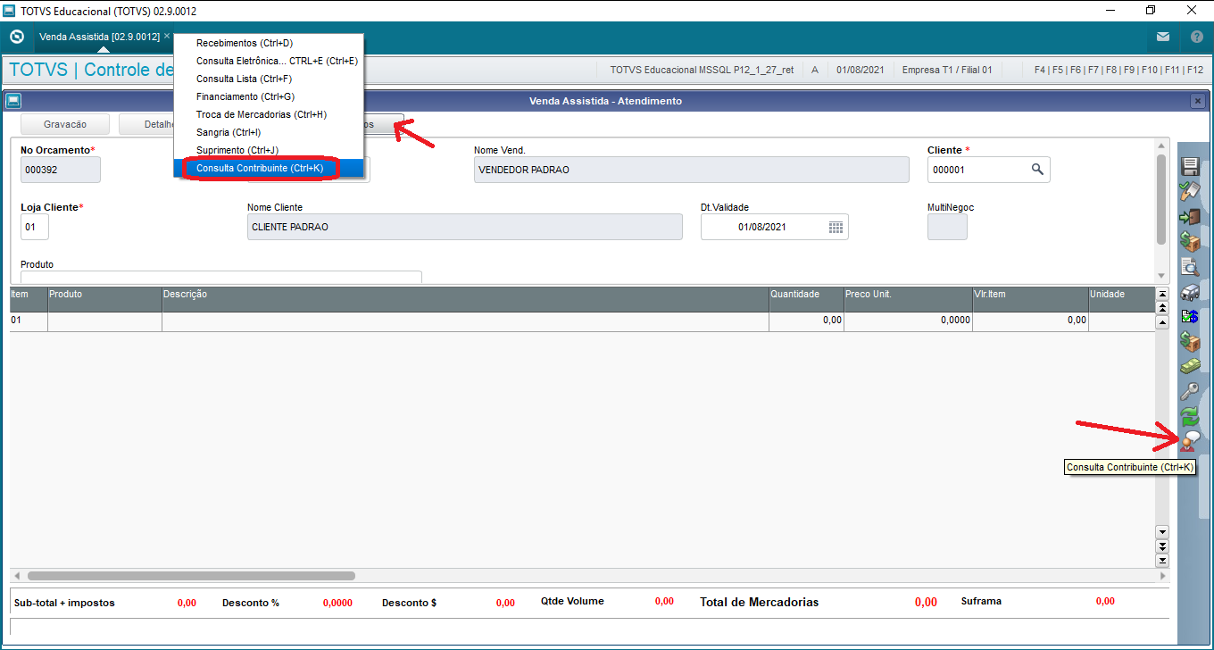Click the TOTVS round logo icon

16,37
